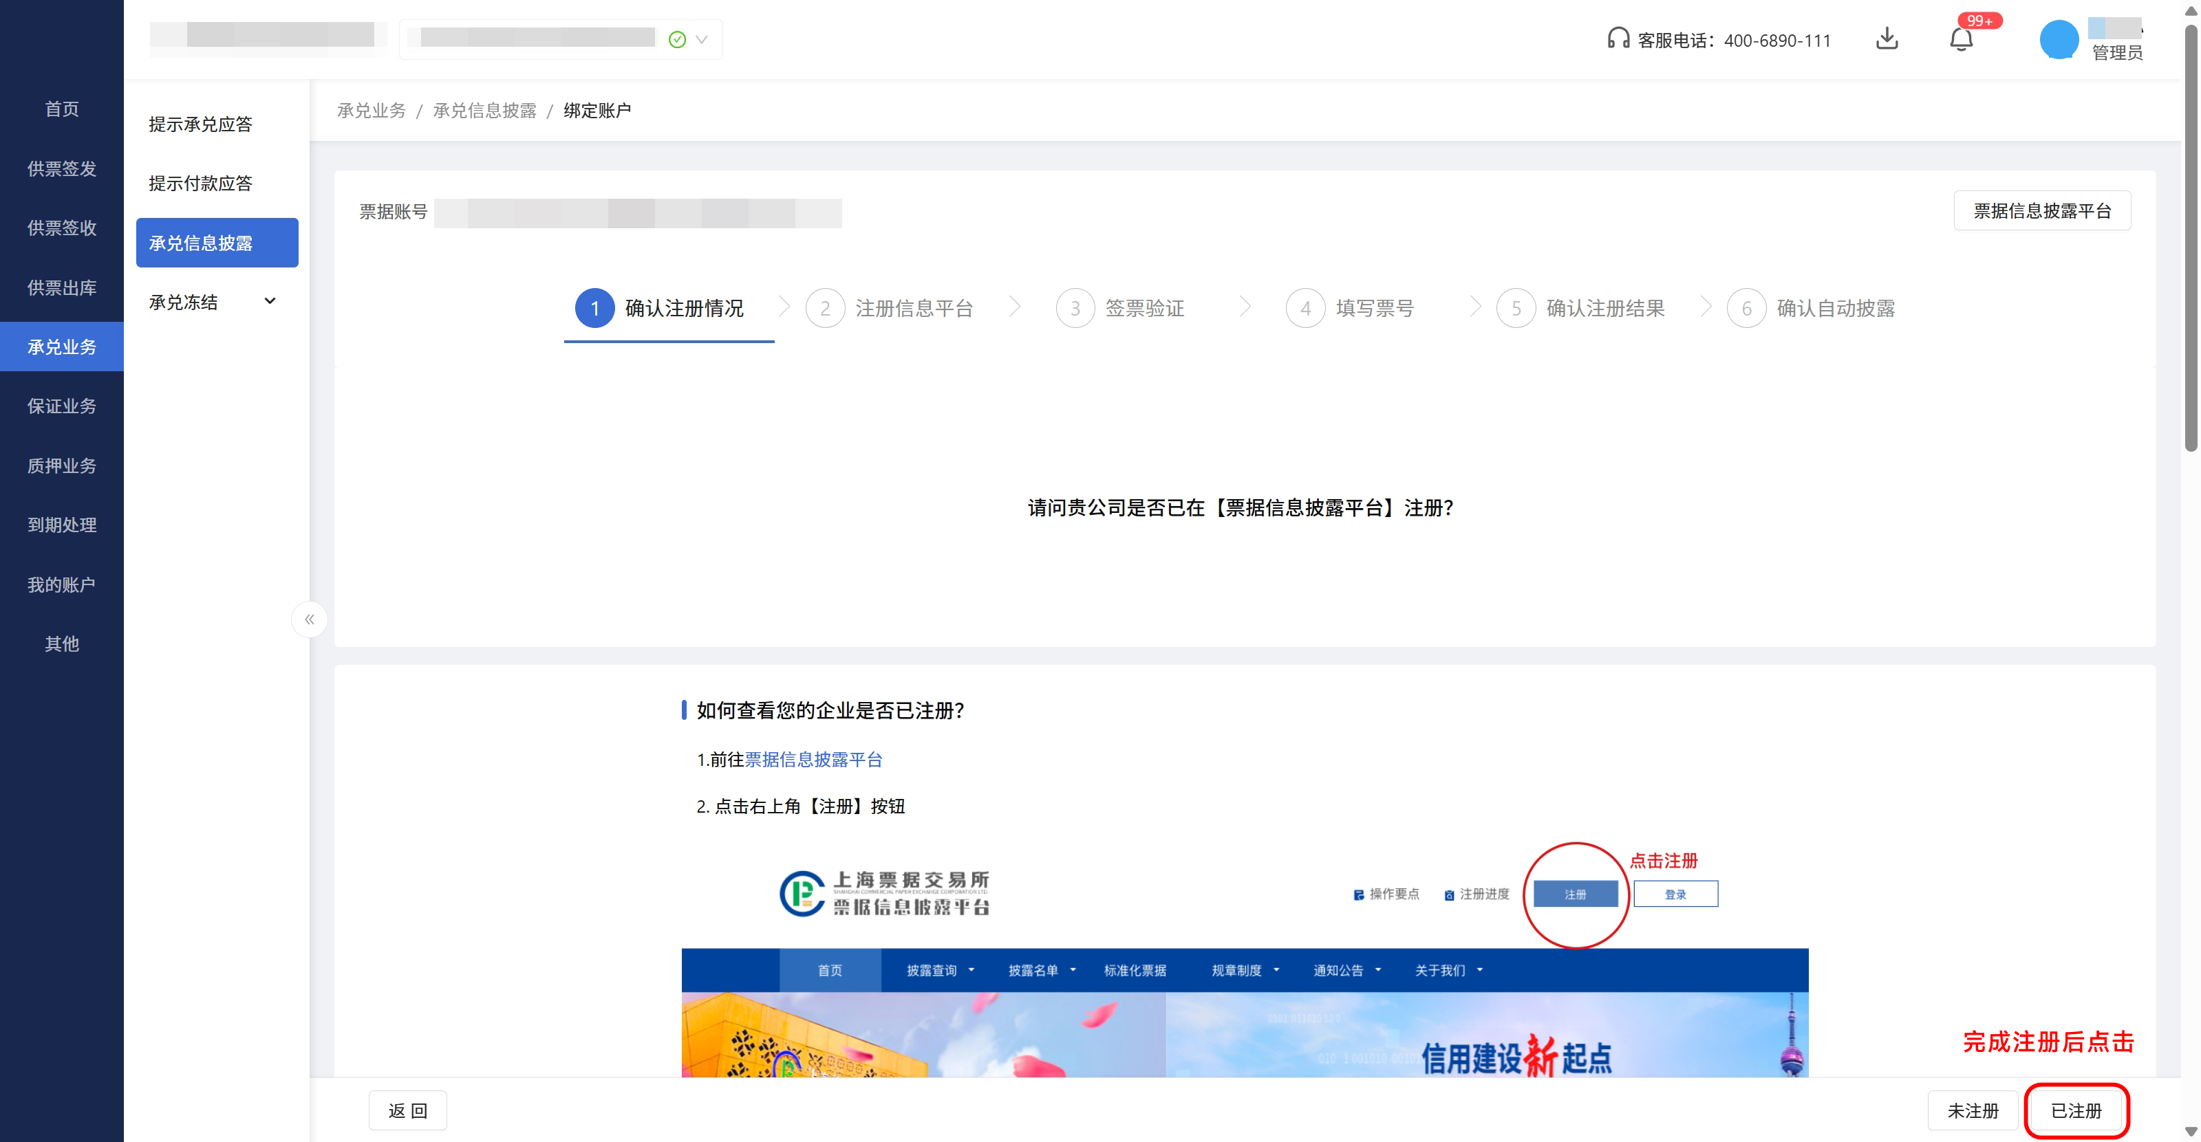Click the page vertical scrollbar thumb
2201x1142 pixels.
[x=2191, y=239]
